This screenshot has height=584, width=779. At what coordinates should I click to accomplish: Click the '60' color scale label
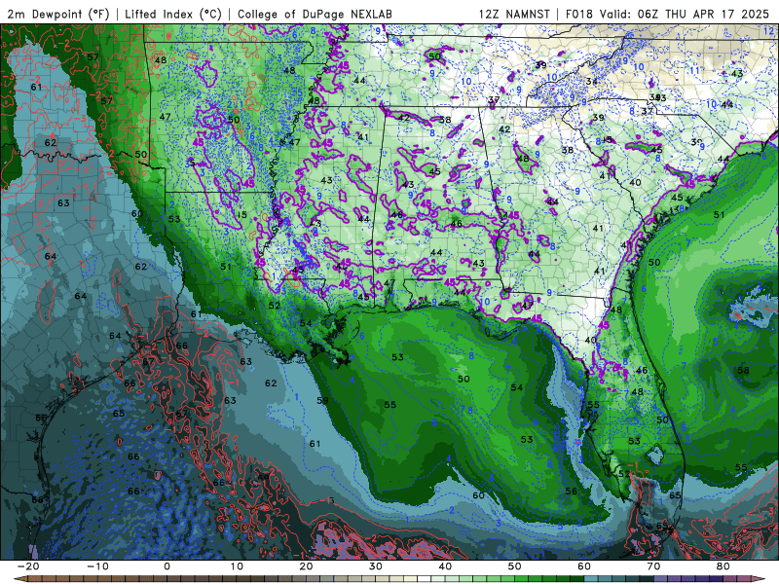(x=584, y=566)
